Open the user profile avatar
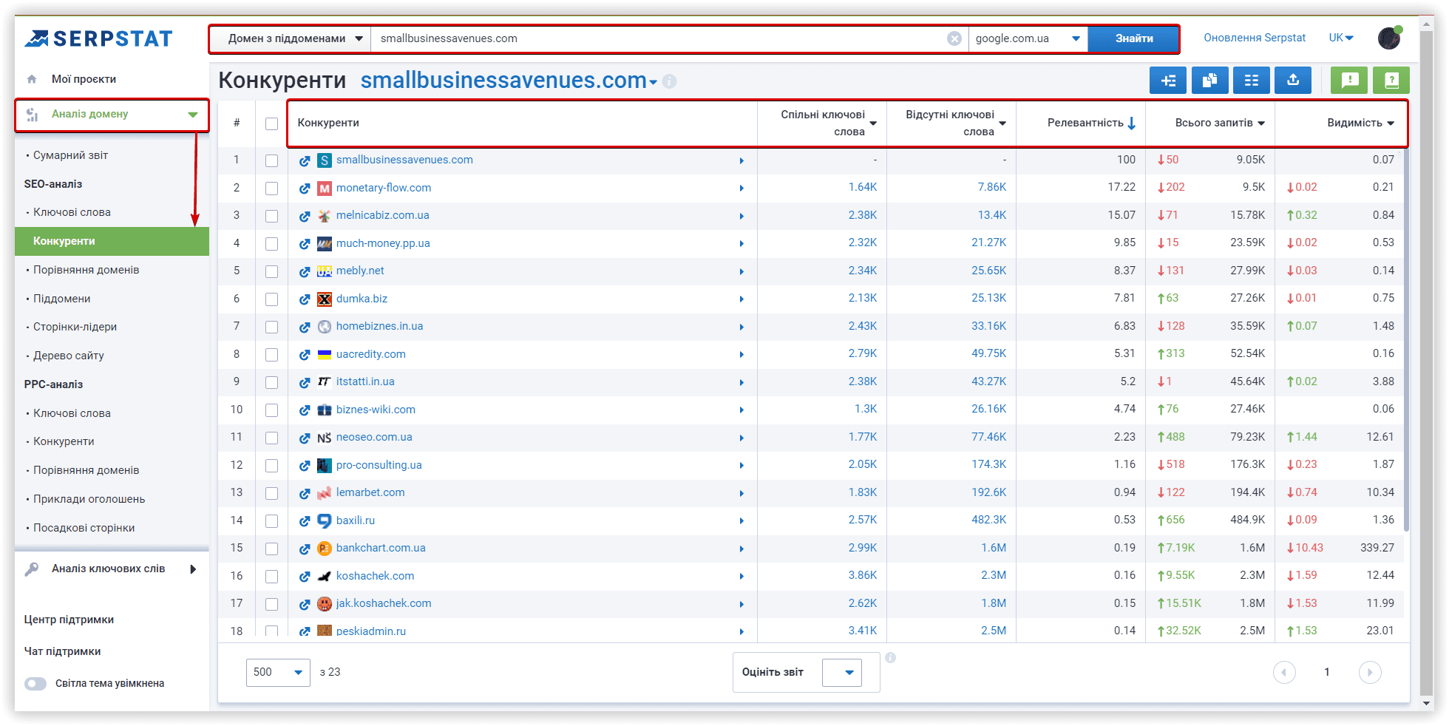Viewport: 1449px width, 726px height. [x=1390, y=38]
